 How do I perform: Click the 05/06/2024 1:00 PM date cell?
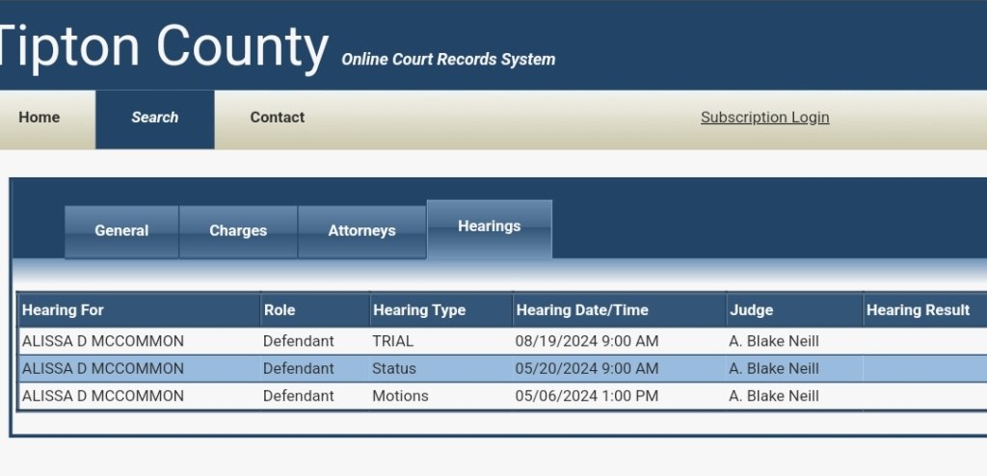(587, 396)
